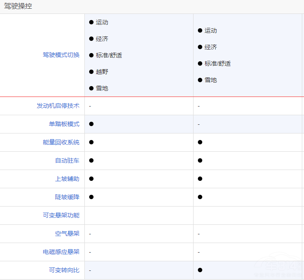304x280 pixels.
Task: Click the 单踏板模式 label
Action: 64,124
